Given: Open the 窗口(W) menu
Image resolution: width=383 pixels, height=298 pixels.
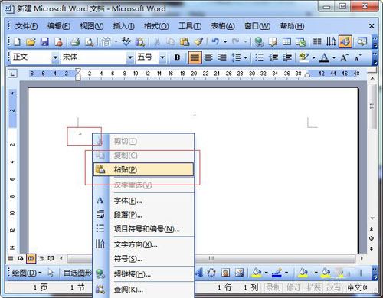Looking at the screenshot, I should 257,26.
